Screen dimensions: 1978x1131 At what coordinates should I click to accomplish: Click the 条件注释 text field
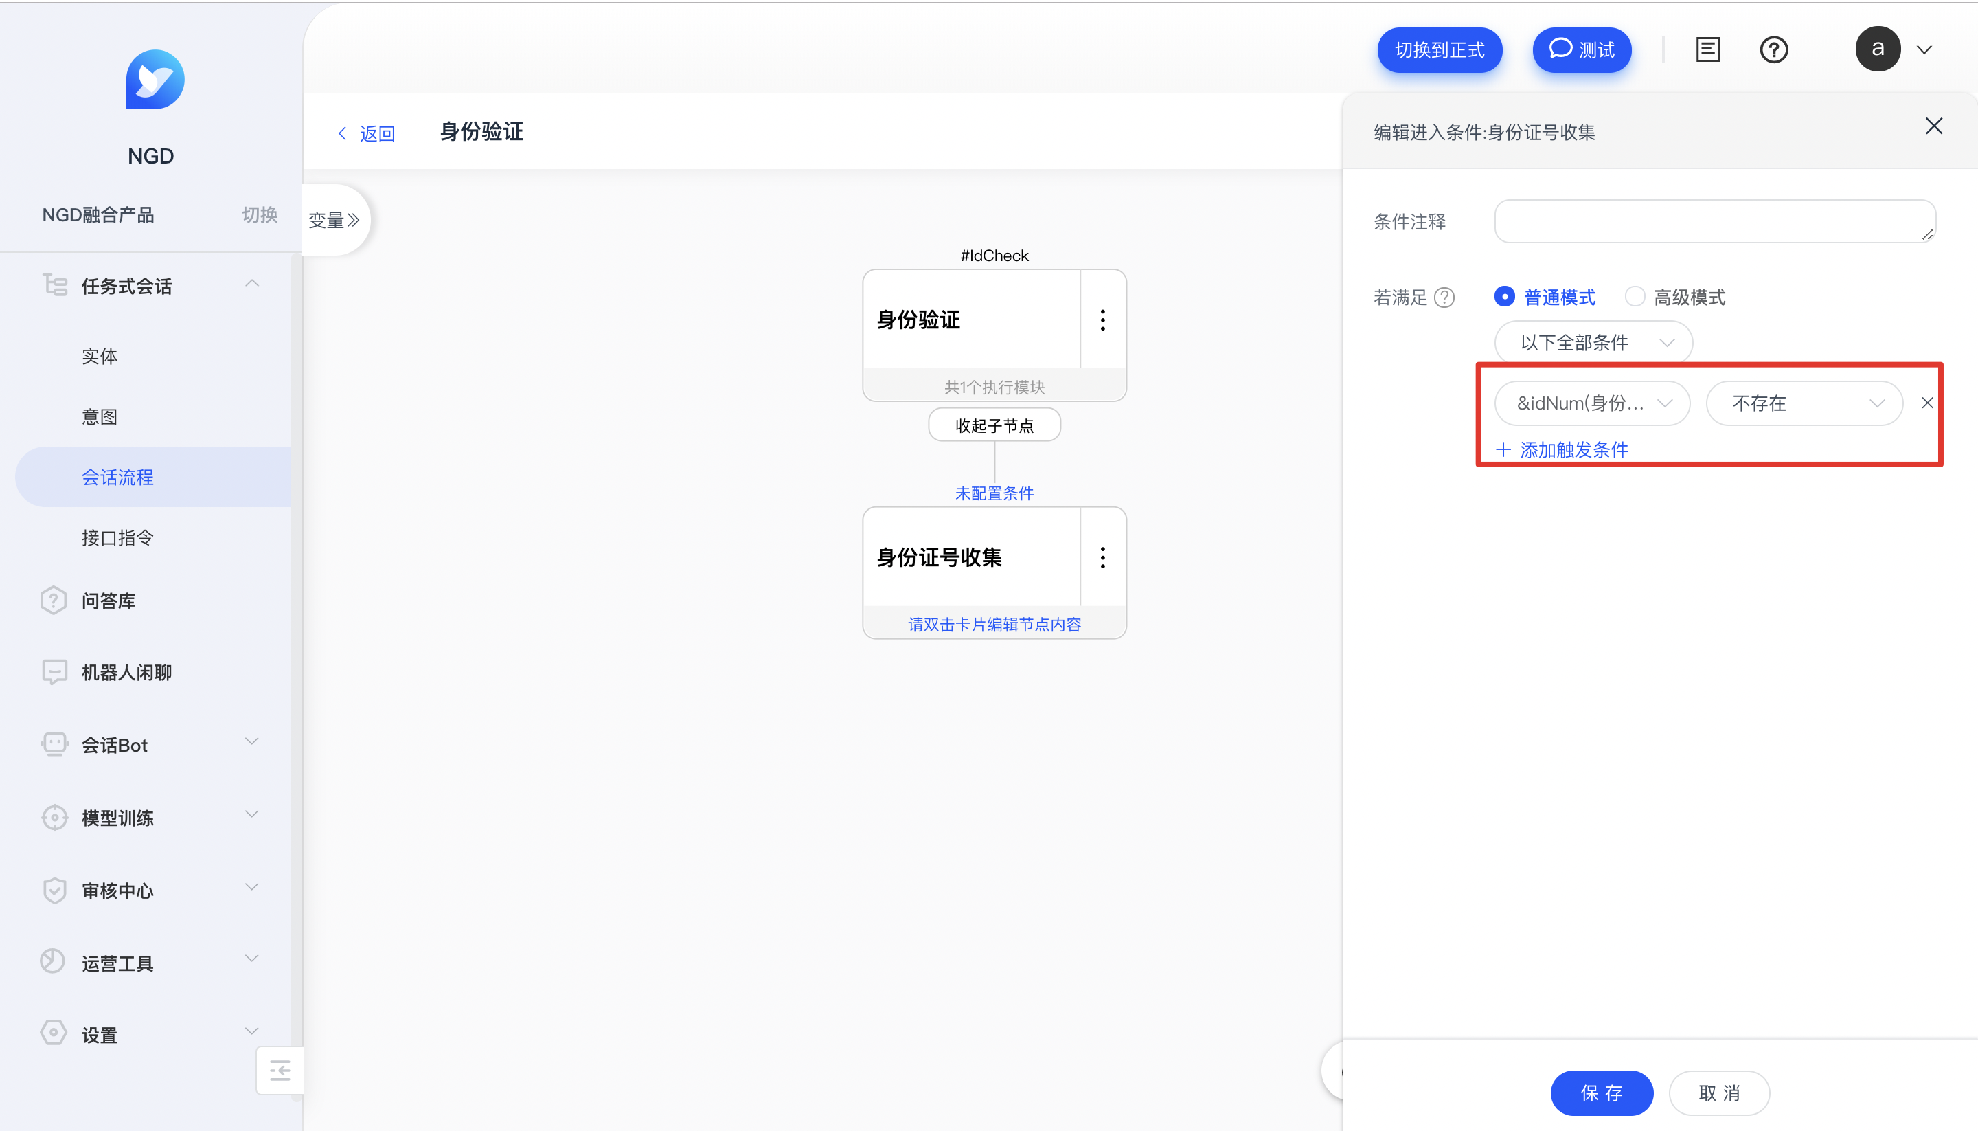click(x=1714, y=221)
